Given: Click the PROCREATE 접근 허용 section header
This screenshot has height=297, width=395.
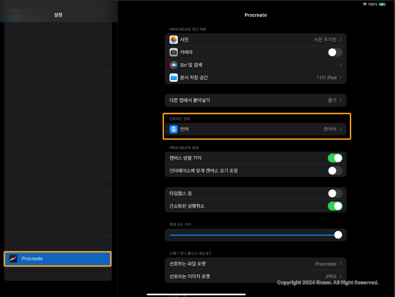Looking at the screenshot, I should [x=188, y=29].
